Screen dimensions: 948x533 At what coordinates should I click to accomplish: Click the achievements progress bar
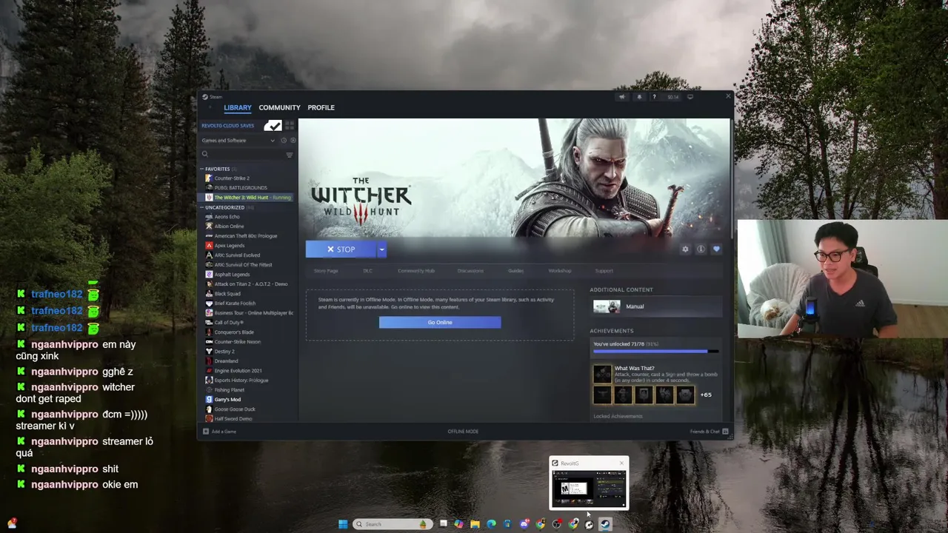655,352
